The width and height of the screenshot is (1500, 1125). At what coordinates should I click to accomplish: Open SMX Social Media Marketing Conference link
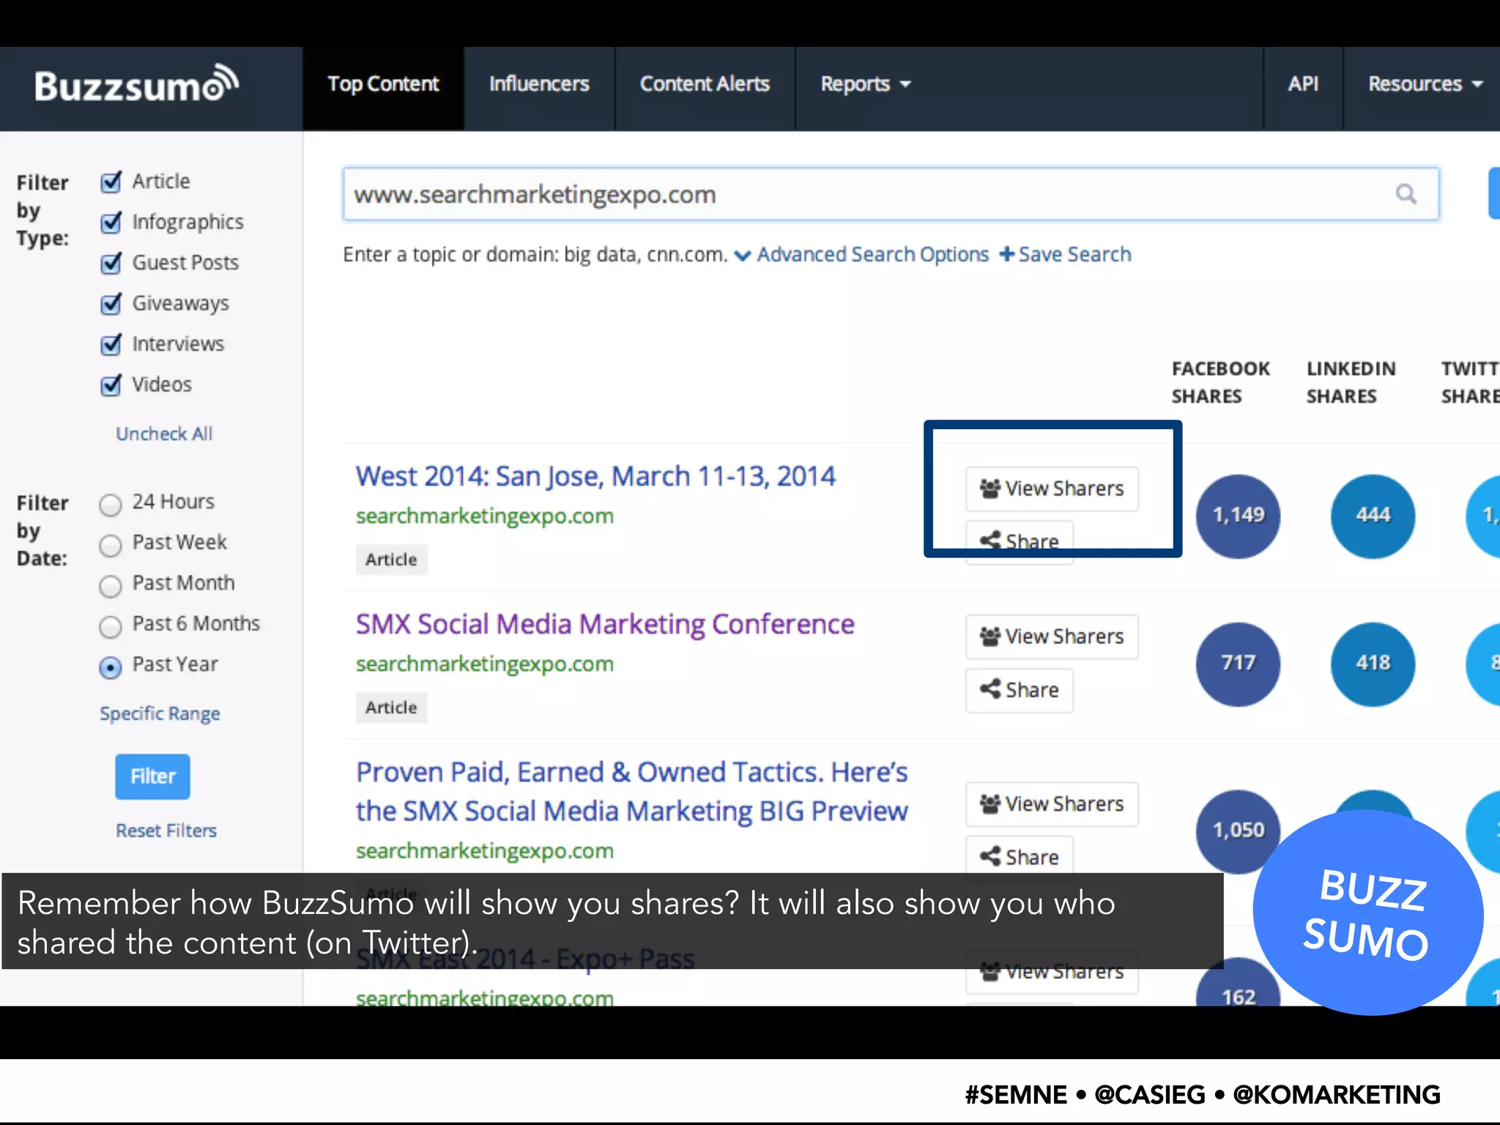[605, 625]
